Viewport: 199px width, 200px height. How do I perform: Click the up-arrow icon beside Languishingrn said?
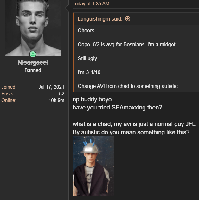coord(128,19)
